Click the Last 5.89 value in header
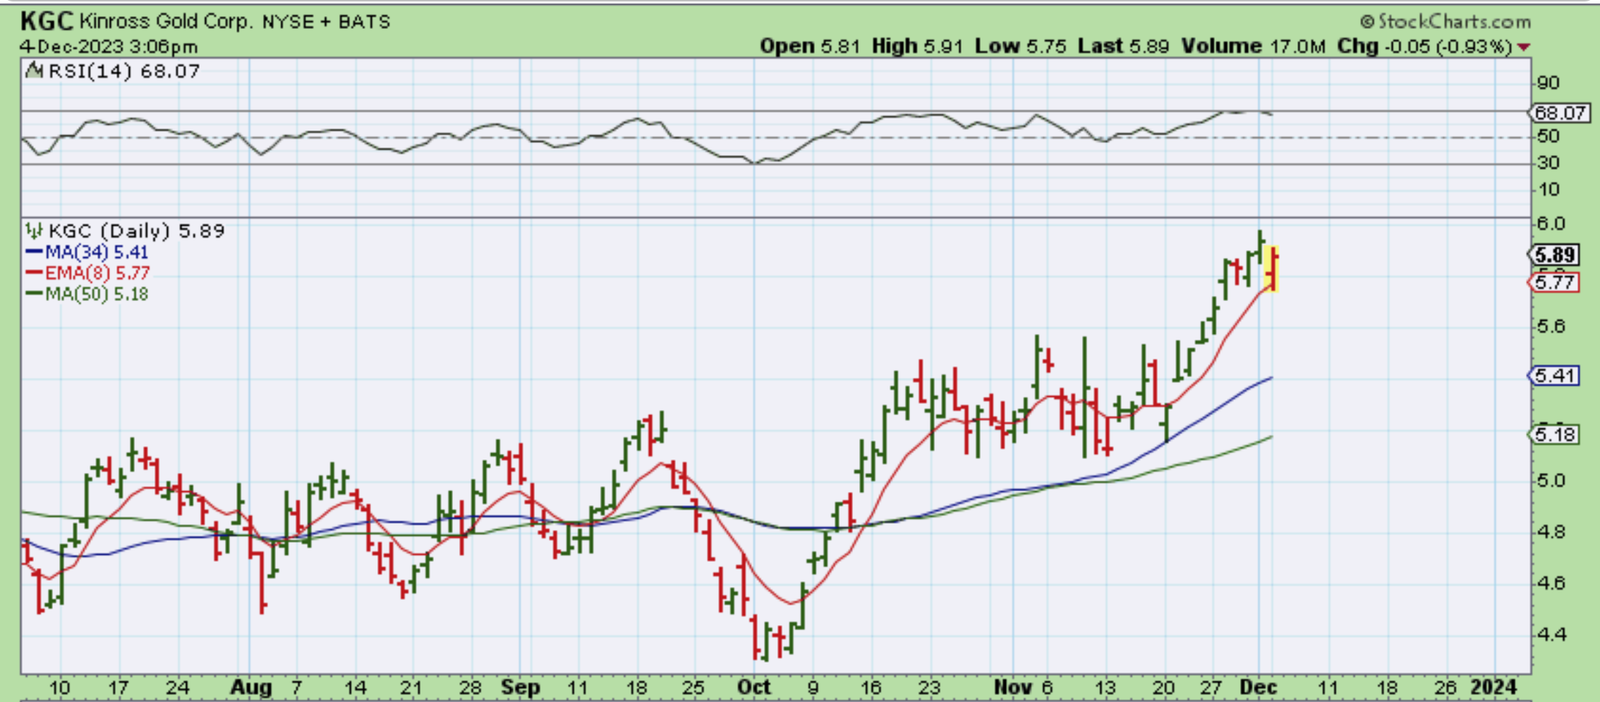This screenshot has width=1600, height=702. point(1123,47)
